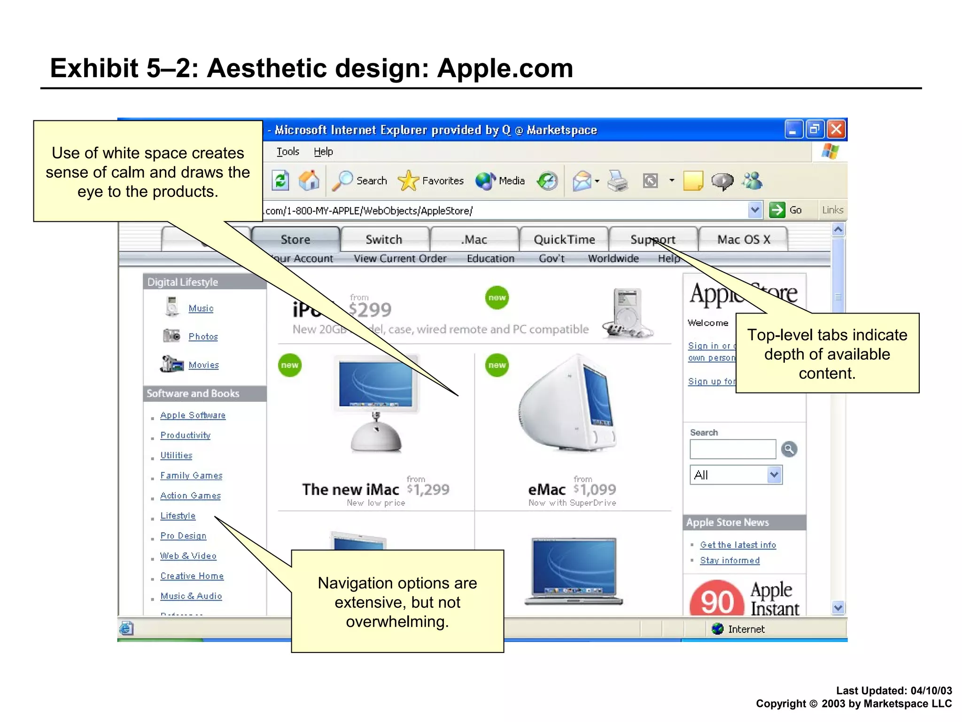Select the .Mac tab
The height and width of the screenshot is (722, 962).
[x=474, y=240]
